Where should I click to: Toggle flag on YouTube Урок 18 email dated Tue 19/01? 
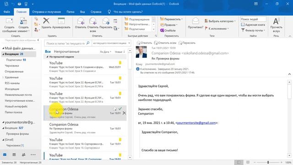click(x=120, y=139)
